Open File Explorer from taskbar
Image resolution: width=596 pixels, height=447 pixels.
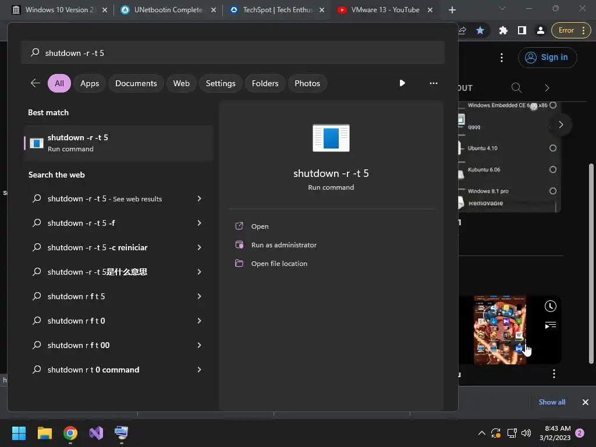point(44,432)
